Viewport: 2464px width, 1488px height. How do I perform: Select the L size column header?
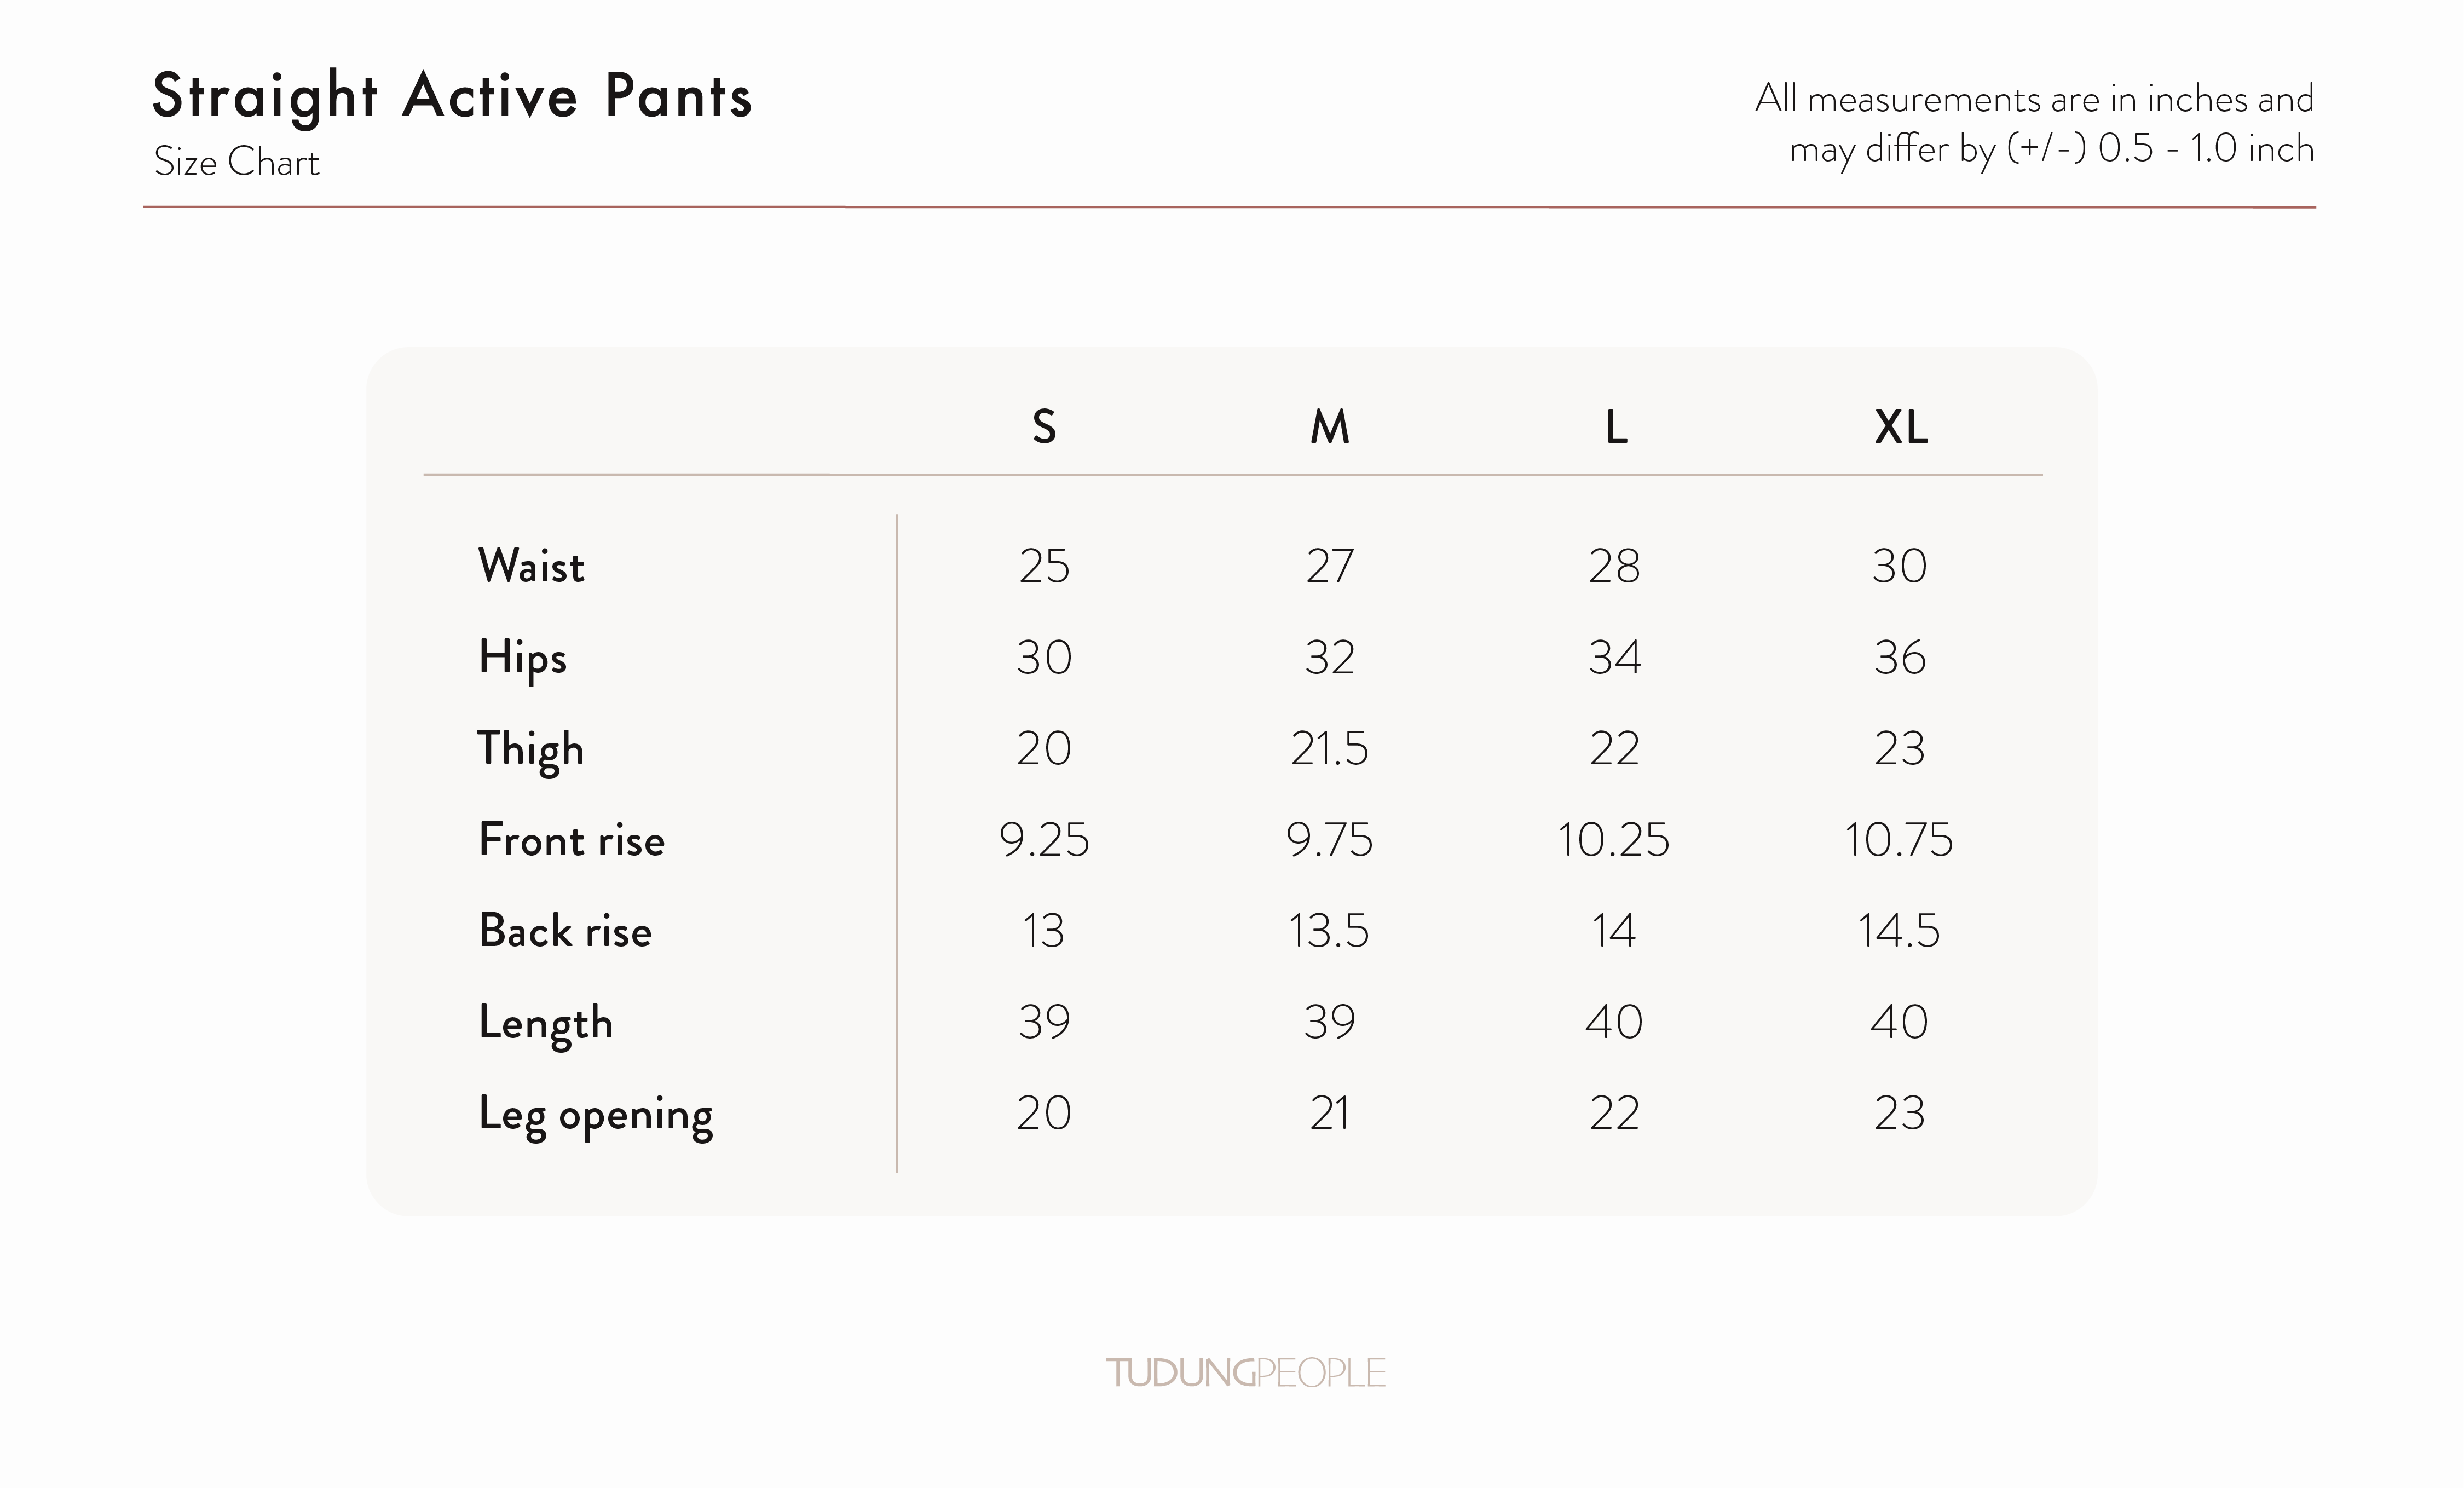pyautogui.click(x=1616, y=427)
